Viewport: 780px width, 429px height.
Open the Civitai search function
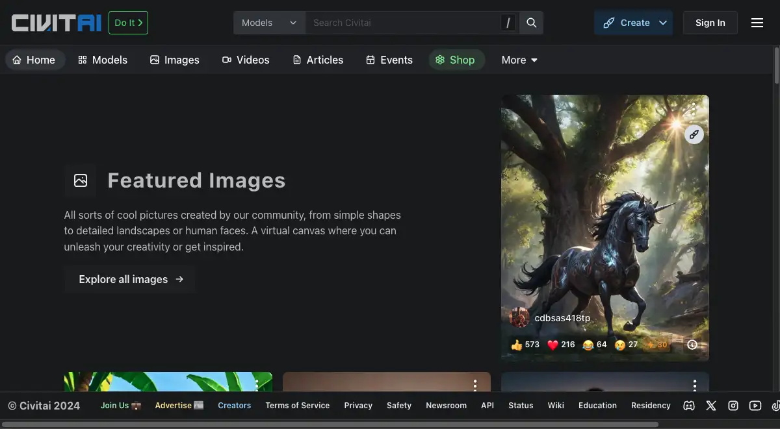tap(530, 22)
